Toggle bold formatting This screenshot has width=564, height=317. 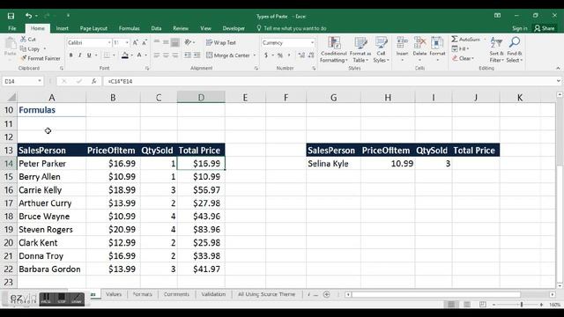(x=70, y=55)
